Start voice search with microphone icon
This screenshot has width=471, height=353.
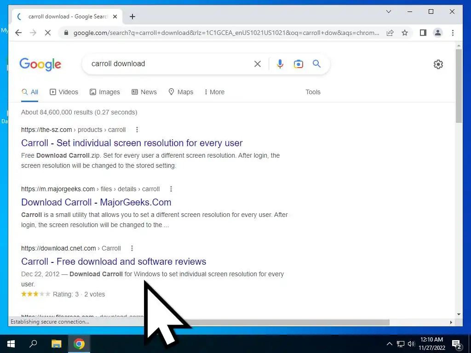point(280,63)
